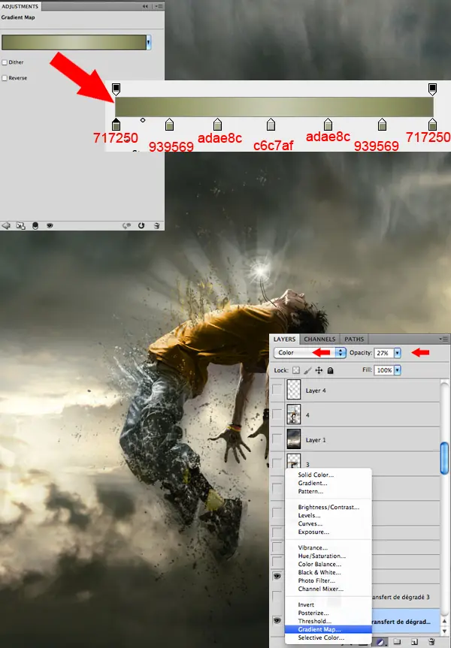451x648 pixels.
Task: Open the Layers panel options menu
Action: [x=445, y=339]
